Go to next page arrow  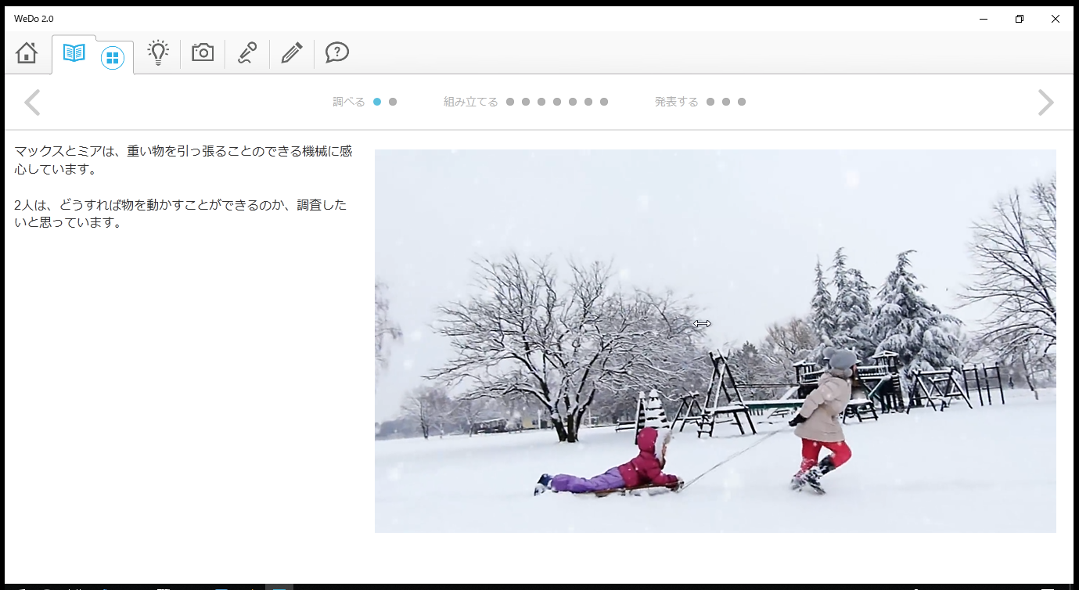pyautogui.click(x=1045, y=103)
